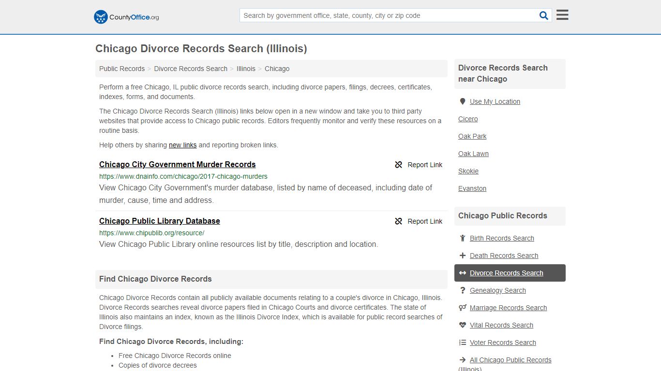The width and height of the screenshot is (661, 371).
Task: Click the CountyOffice.org logo
Action: (x=126, y=17)
